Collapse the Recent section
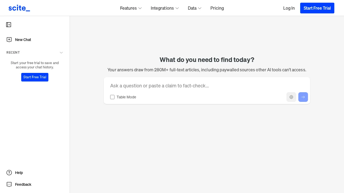This screenshot has height=193, width=344. pos(61,53)
